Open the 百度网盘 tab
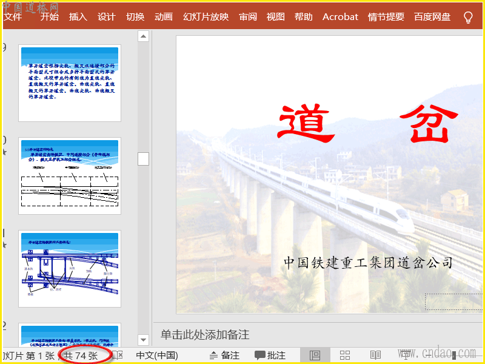This screenshot has height=364, width=485. click(432, 17)
